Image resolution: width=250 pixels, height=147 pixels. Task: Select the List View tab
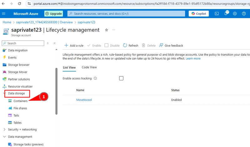pyautogui.click(x=69, y=67)
